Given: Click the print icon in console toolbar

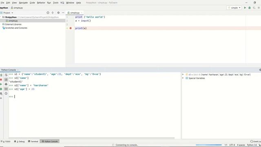Looking at the screenshot, I should [6, 85].
